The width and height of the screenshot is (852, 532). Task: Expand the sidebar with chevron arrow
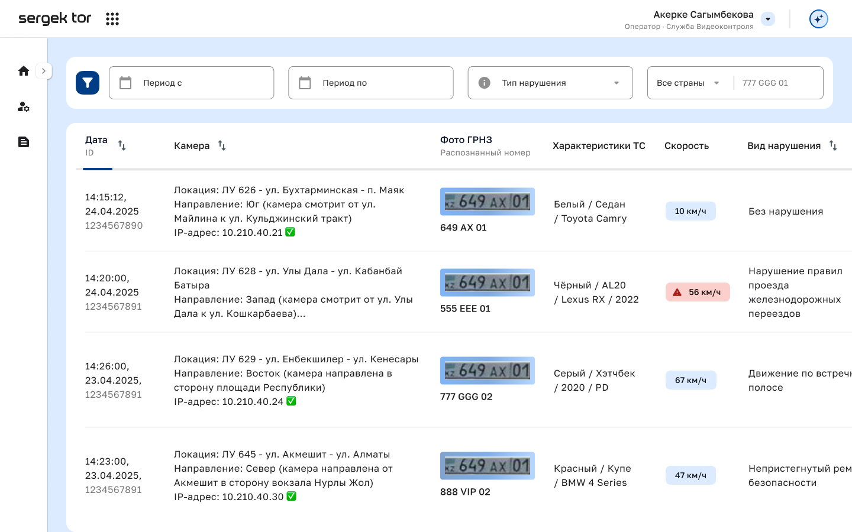pos(44,71)
